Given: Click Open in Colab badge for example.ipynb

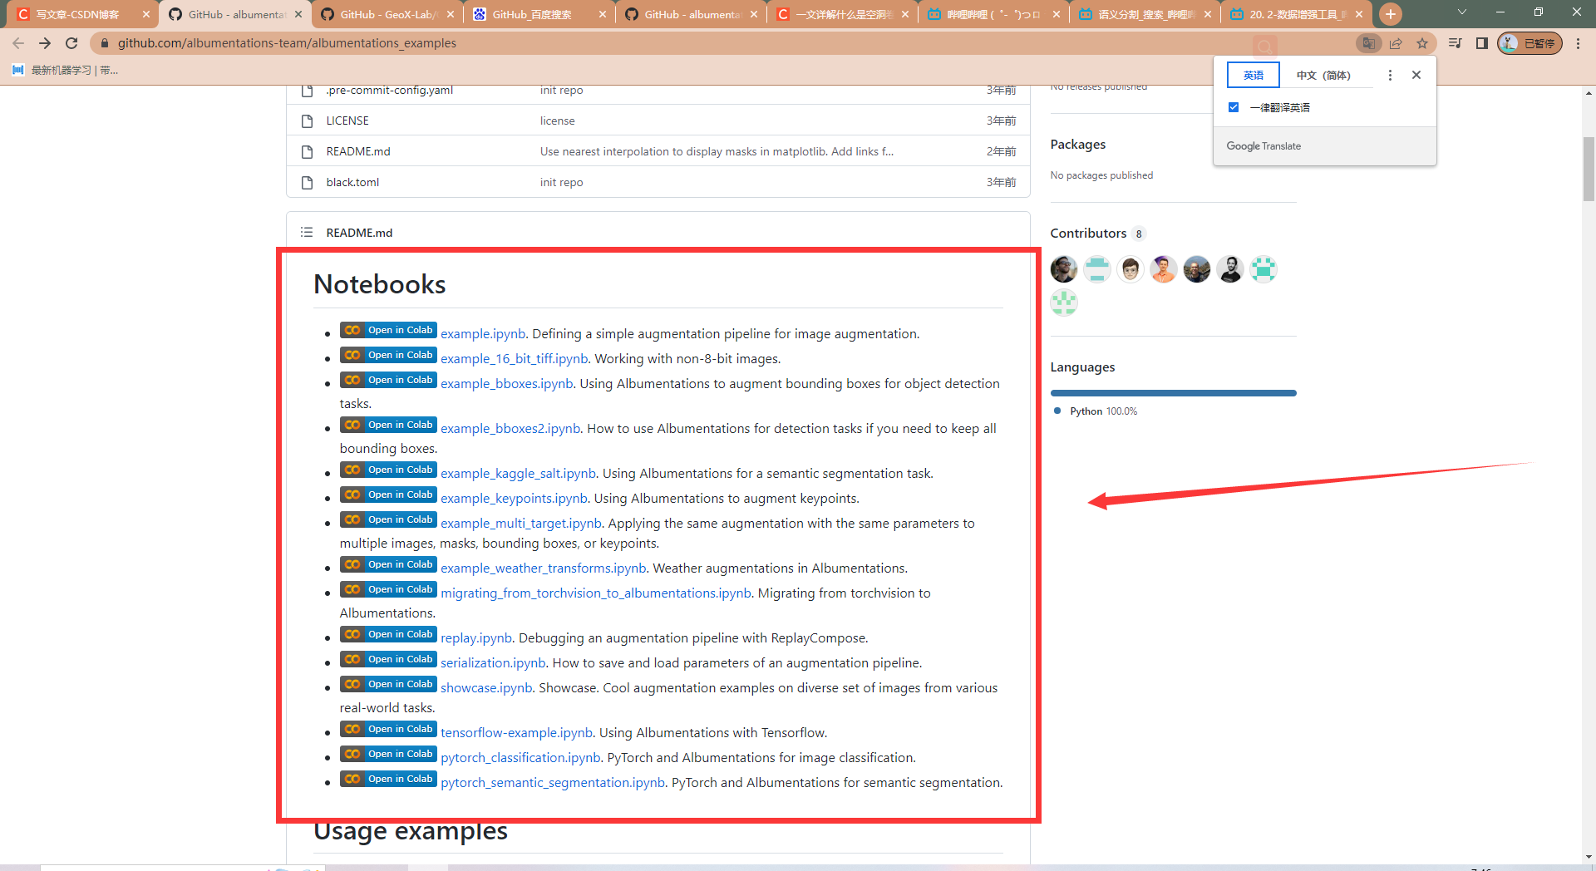Looking at the screenshot, I should [388, 330].
